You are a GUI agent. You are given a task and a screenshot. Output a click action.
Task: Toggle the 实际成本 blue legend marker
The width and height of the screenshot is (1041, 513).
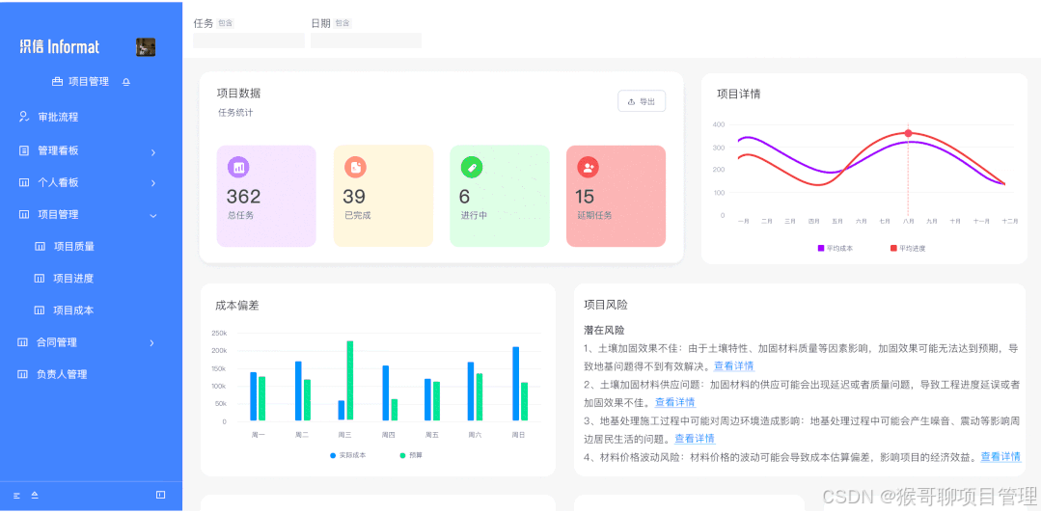333,455
